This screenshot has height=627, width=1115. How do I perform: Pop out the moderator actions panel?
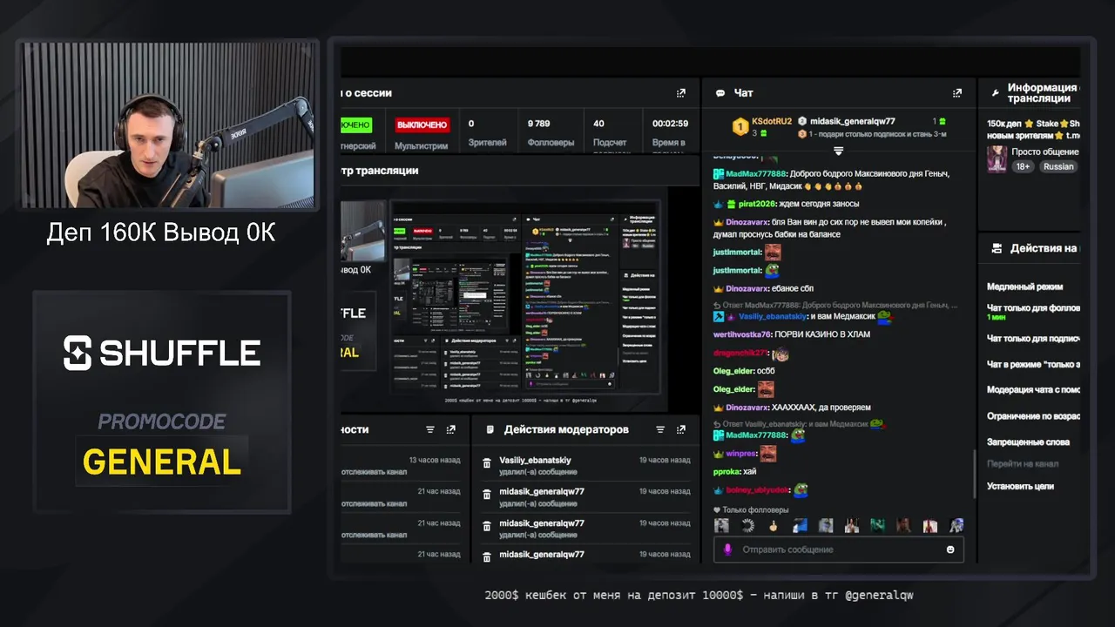tap(681, 429)
